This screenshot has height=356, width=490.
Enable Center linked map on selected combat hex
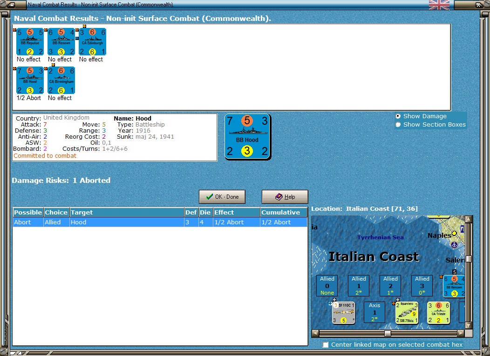coord(326,344)
